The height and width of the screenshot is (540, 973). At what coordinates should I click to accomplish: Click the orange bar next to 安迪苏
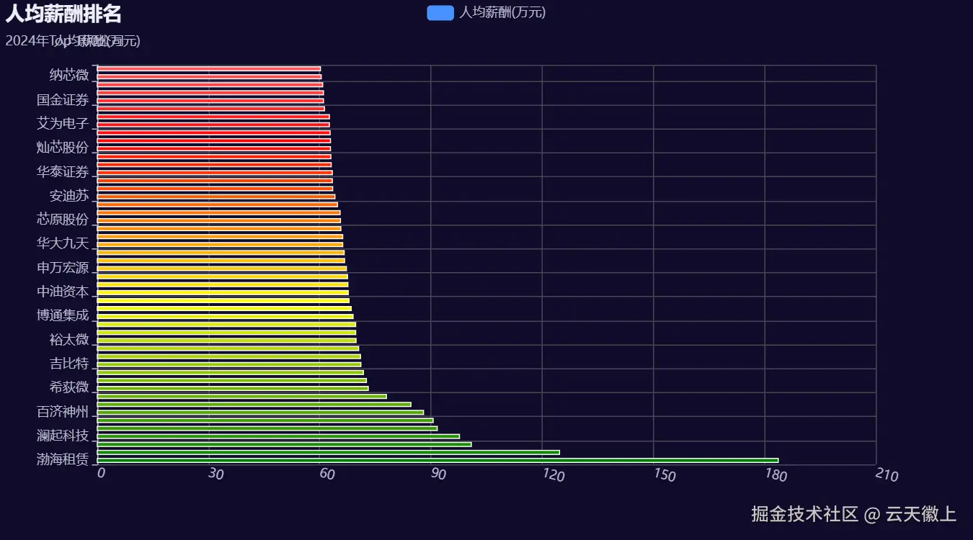tap(216, 197)
